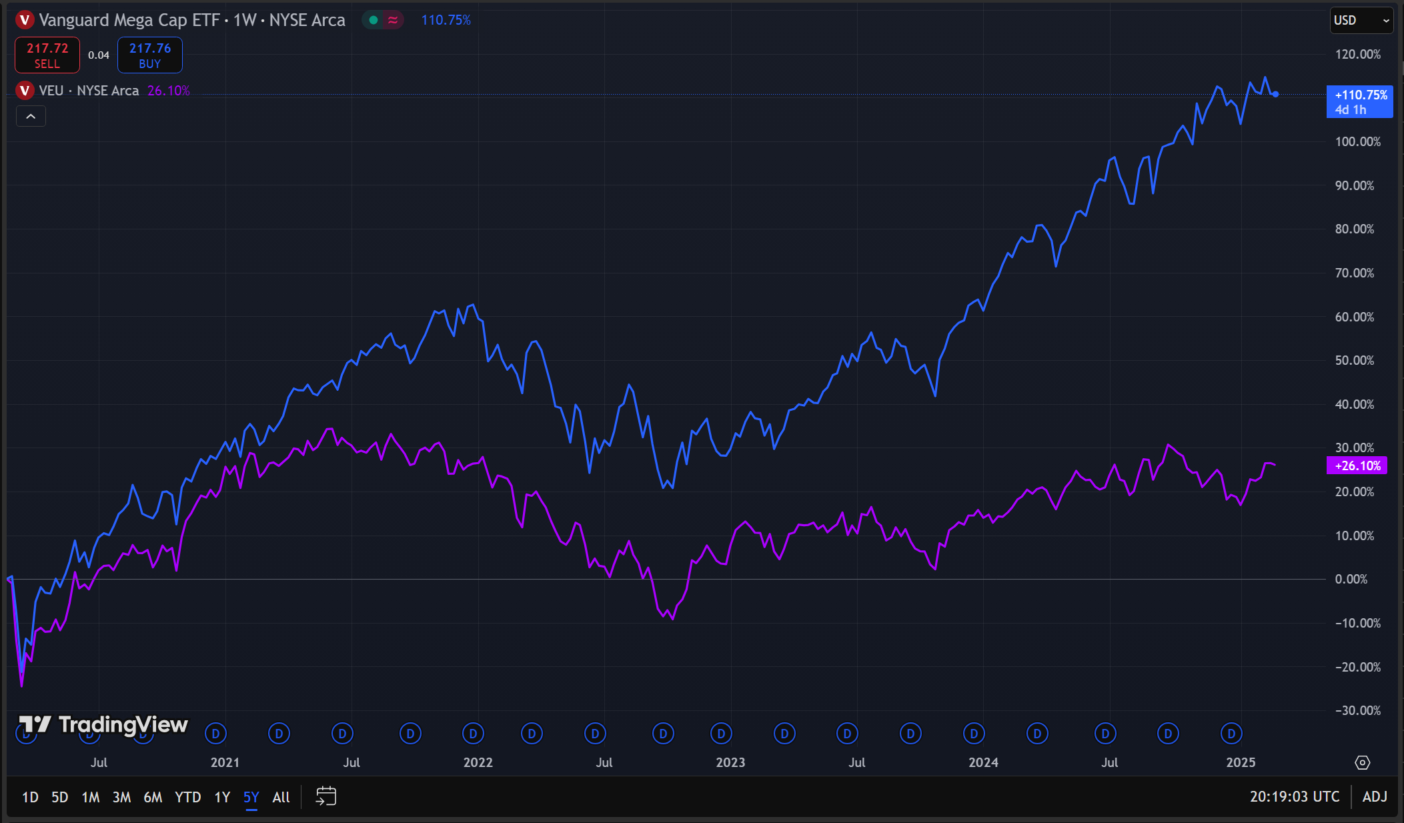Click the pink approximation symbol icon
Screen dimensions: 1404x823
[x=393, y=20]
